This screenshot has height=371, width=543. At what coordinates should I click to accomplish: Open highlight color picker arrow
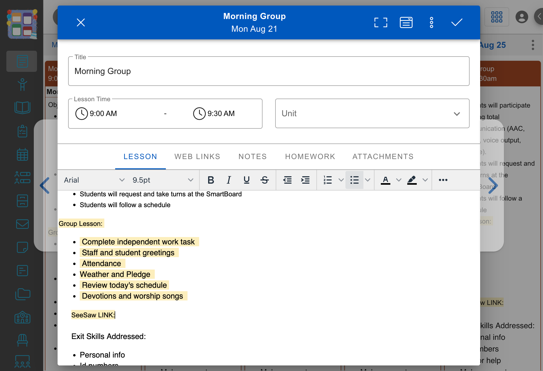[425, 180]
